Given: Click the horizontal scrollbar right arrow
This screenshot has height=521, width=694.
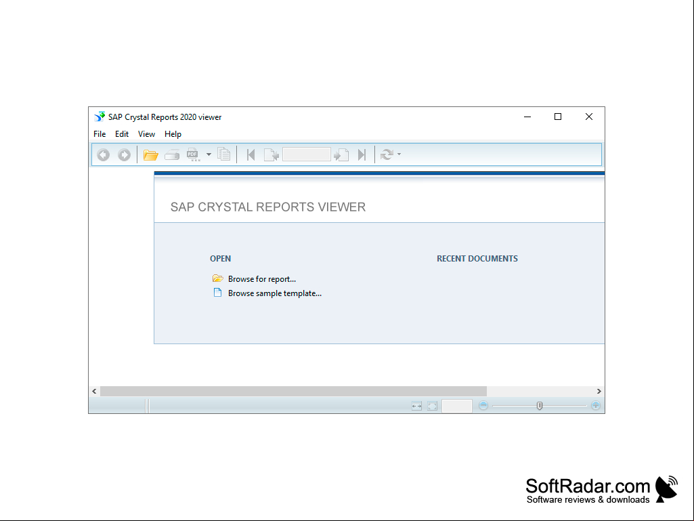Looking at the screenshot, I should 599,391.
